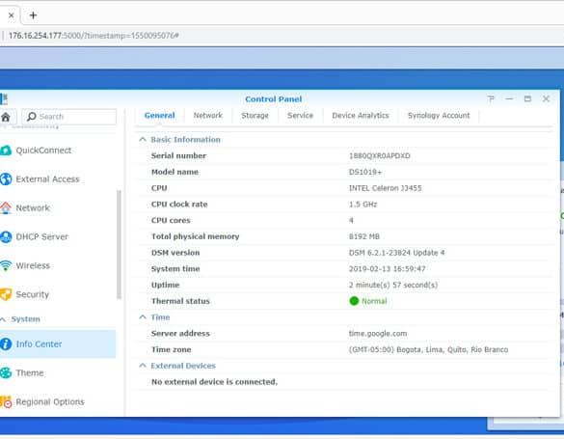Click server address time.google.com
564x439 pixels.
[378, 334]
